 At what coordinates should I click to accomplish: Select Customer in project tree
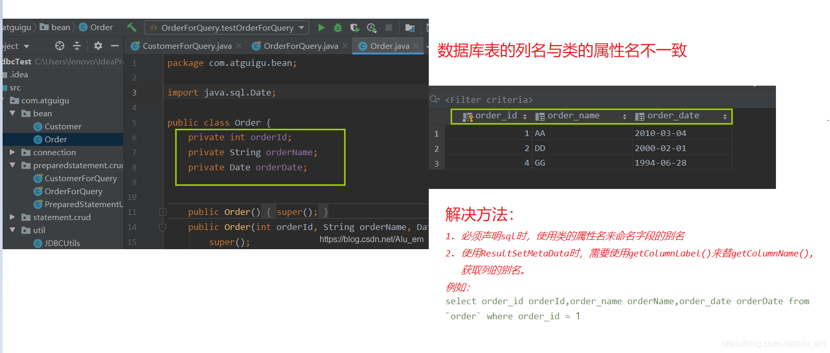pos(63,127)
